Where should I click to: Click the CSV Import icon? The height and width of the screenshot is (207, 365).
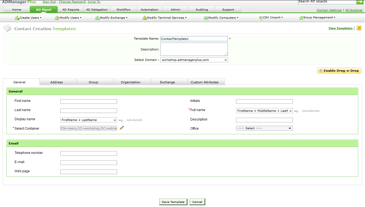tap(261, 18)
